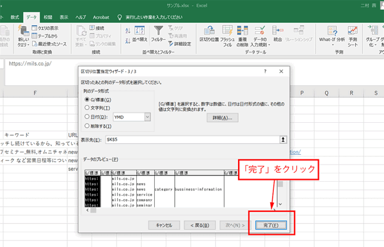Select column Q header
The width and height of the screenshot is (384, 247).
326,93
